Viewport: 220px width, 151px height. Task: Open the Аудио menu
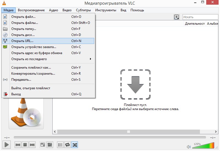[53, 10]
